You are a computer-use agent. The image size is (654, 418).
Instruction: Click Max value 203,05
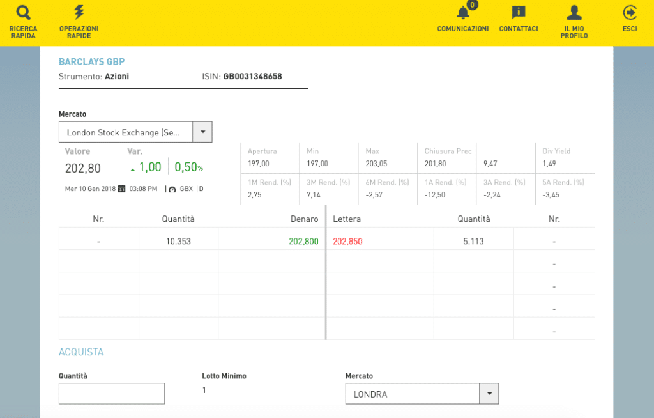point(376,164)
